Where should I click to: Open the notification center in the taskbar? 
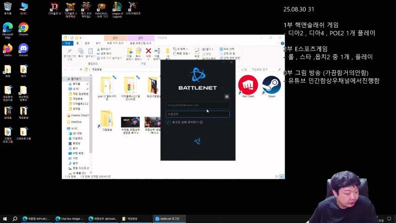pos(389,219)
